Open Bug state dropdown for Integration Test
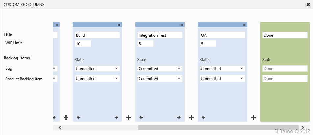313x135 pixels. coord(160,69)
